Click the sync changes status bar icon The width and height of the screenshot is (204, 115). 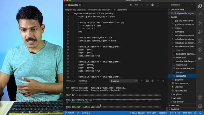coord(78,113)
